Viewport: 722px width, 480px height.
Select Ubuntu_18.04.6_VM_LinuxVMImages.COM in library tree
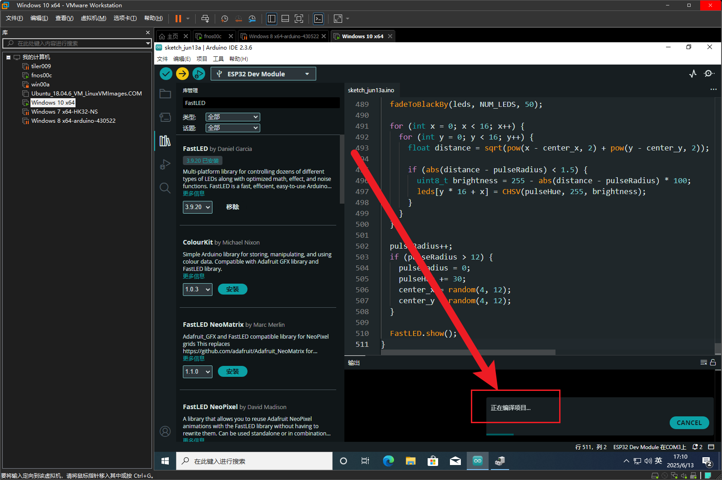coord(86,94)
